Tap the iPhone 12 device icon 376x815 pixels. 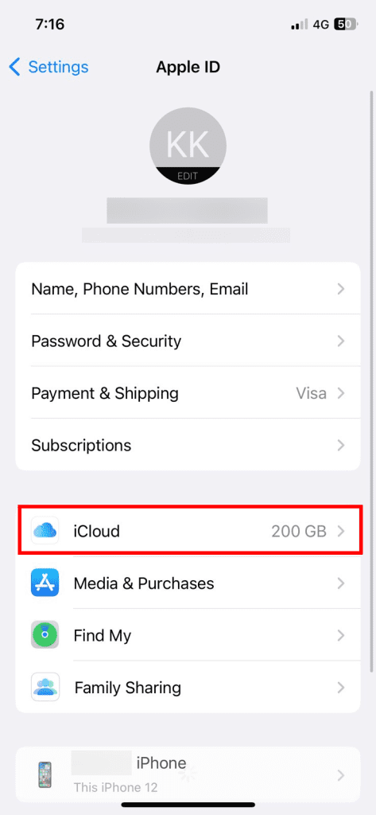(45, 775)
